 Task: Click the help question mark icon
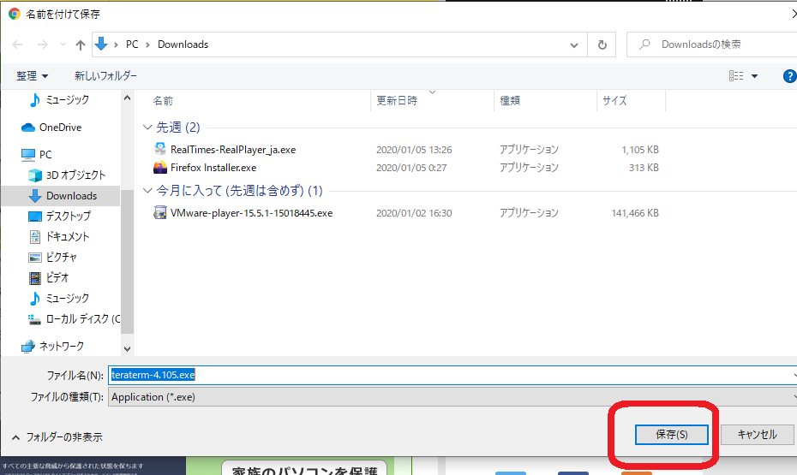pos(789,76)
